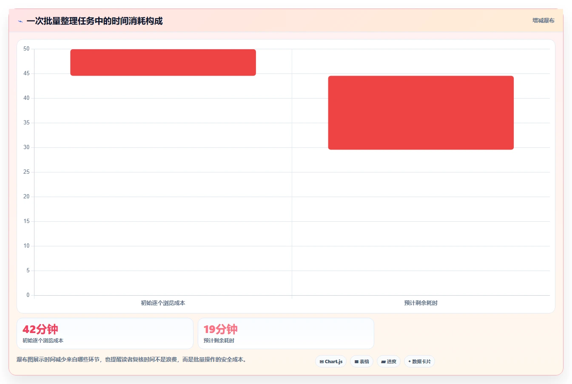572x384 pixels.
Task: Open the 42分钟 data card
Action: (x=105, y=333)
